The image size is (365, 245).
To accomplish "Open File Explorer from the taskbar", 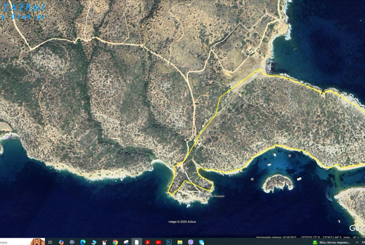I will click(x=180, y=242).
